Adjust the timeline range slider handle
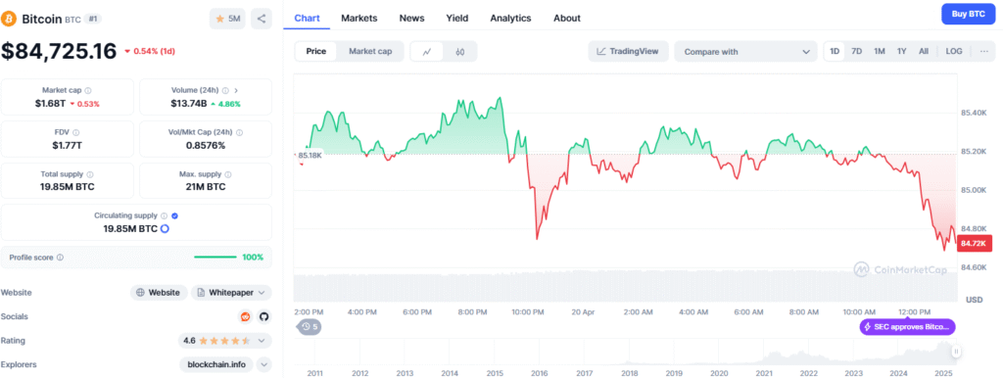Image resolution: width=1003 pixels, height=378 pixels. [x=956, y=352]
